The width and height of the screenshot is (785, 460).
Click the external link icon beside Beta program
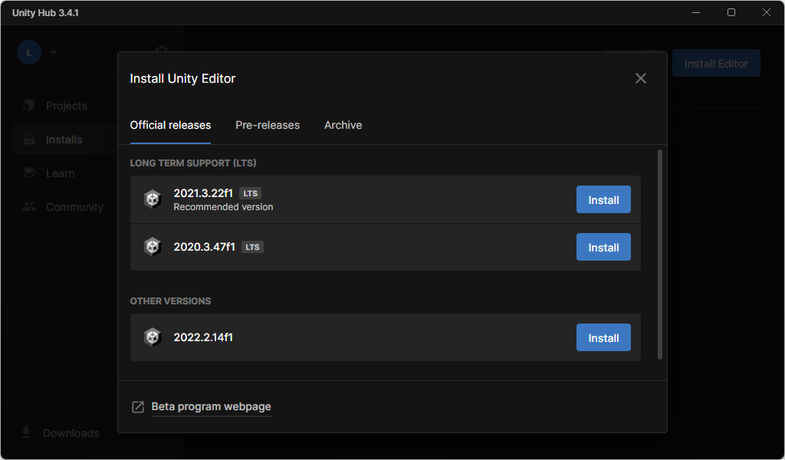138,407
